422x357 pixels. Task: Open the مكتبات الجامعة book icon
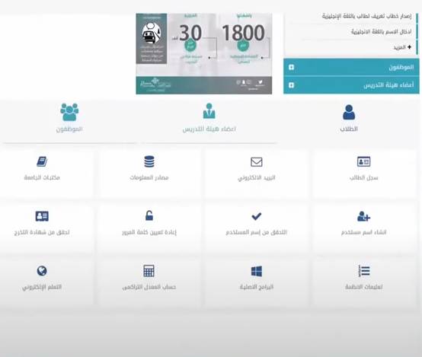42,161
